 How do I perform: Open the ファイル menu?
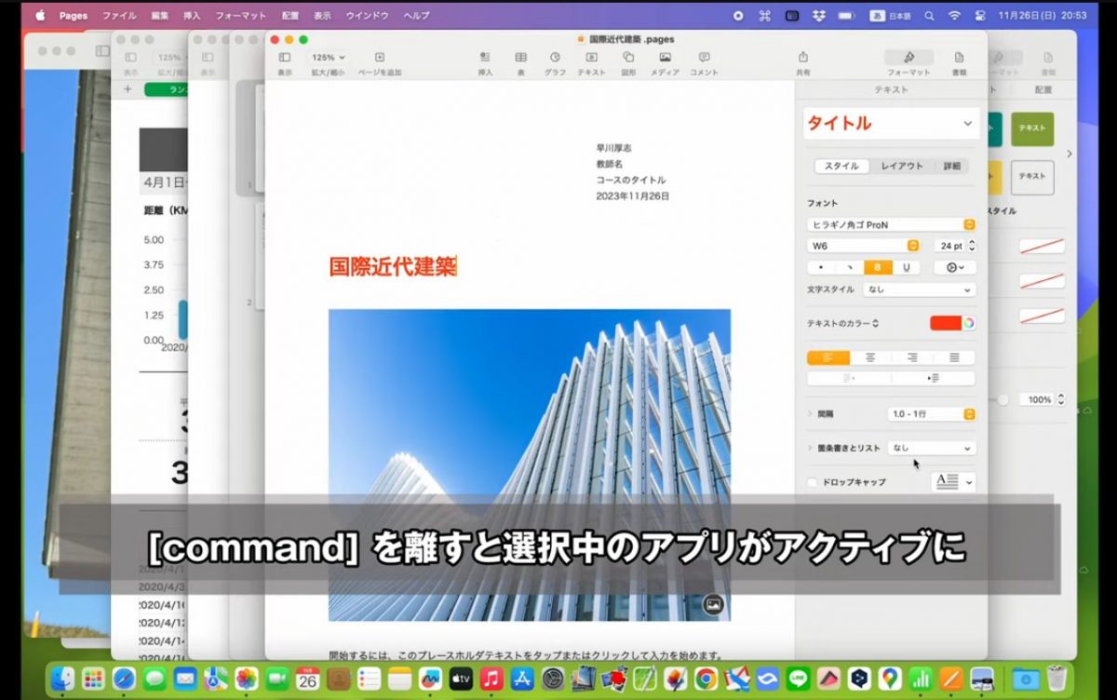pyautogui.click(x=118, y=16)
